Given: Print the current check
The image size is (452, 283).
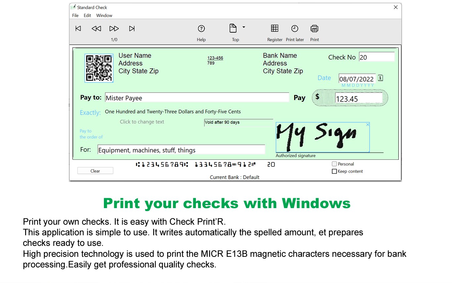Looking at the screenshot, I should [314, 28].
